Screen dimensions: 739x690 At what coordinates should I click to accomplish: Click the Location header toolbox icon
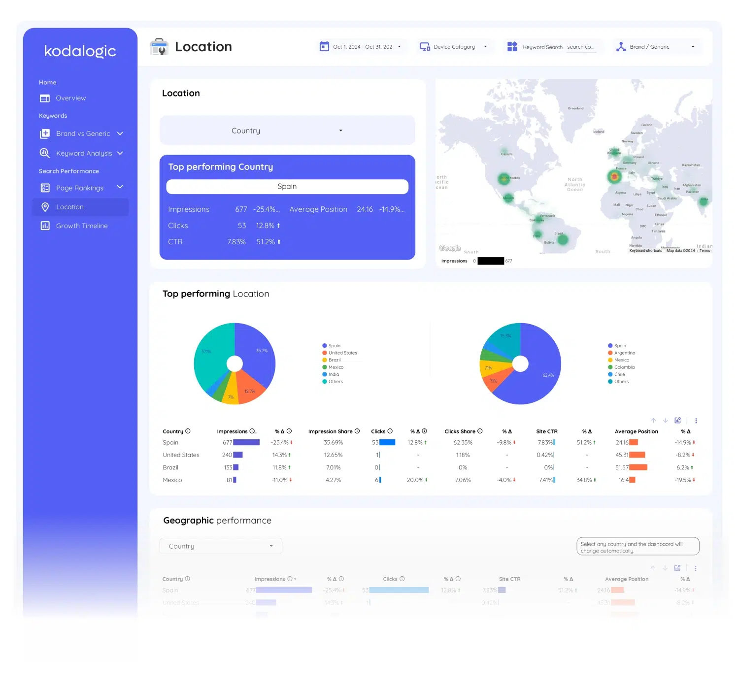click(159, 47)
